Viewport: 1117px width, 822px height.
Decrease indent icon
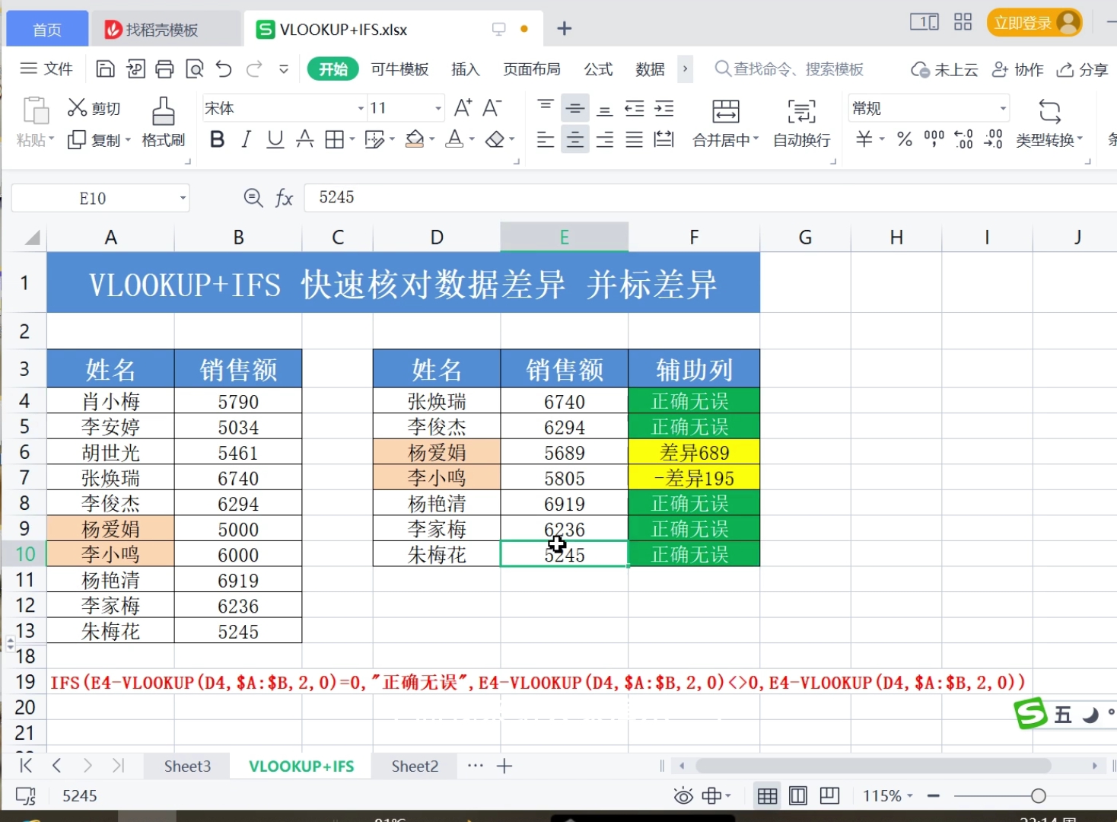click(x=635, y=108)
